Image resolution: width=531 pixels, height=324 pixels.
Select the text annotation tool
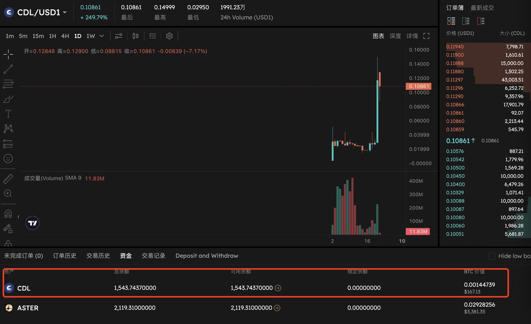[x=8, y=114]
